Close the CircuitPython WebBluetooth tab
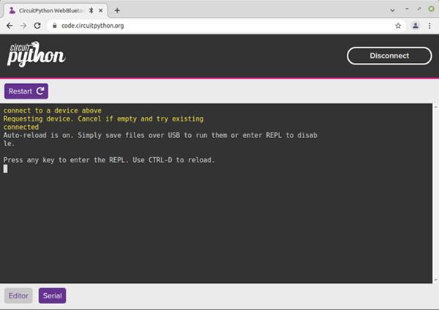 pos(102,10)
